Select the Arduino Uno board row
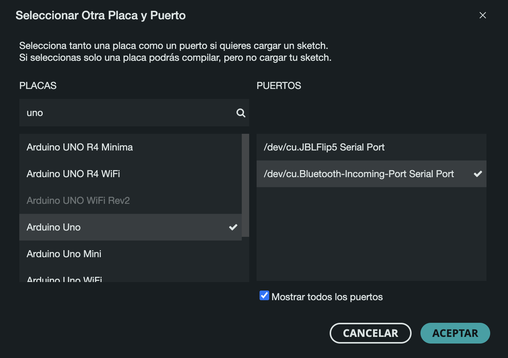This screenshot has width=508, height=358. [x=54, y=227]
